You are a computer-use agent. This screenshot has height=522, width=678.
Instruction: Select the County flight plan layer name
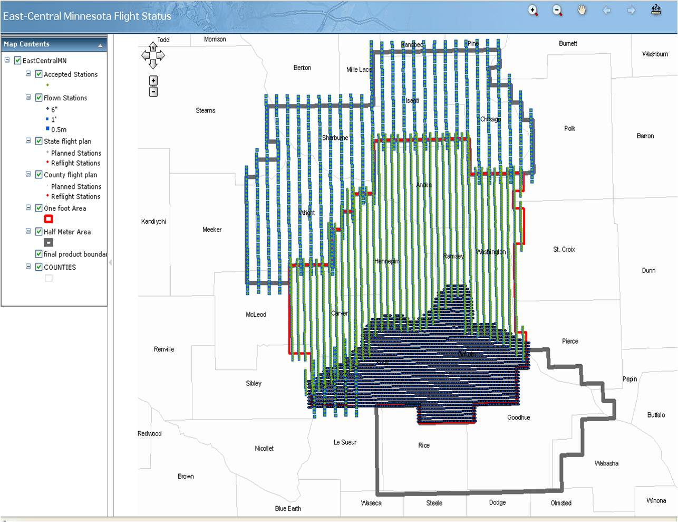pyautogui.click(x=70, y=175)
